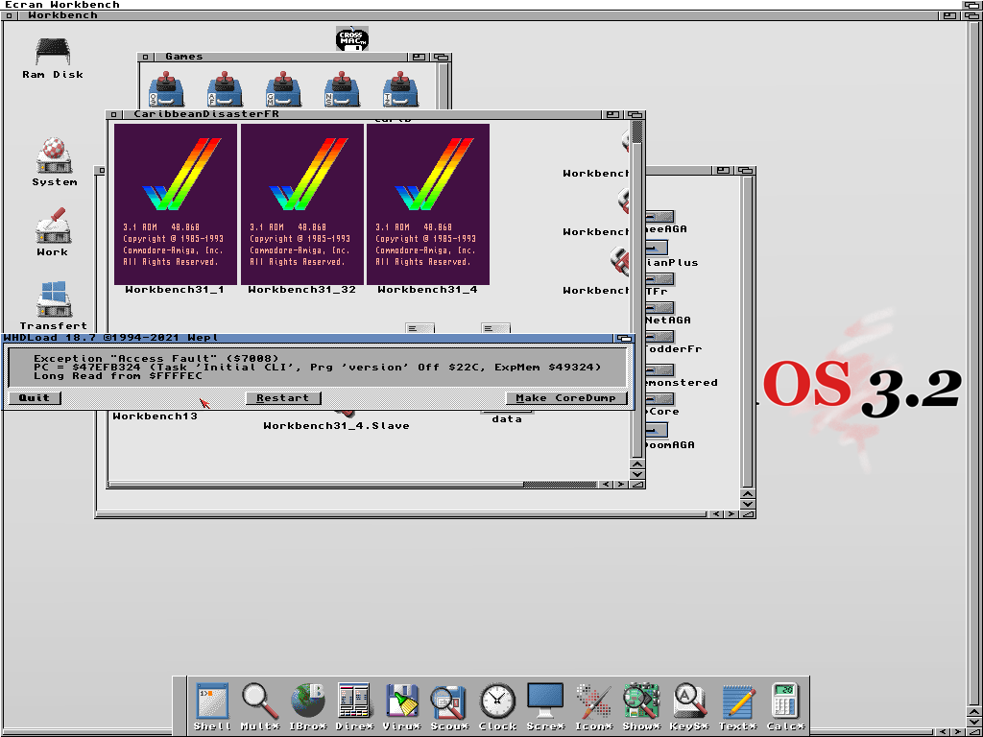Click the Make CoreDump button
The width and height of the screenshot is (983, 737).
click(566, 398)
